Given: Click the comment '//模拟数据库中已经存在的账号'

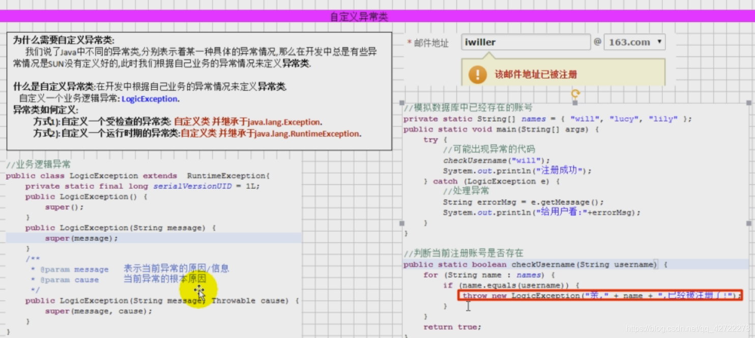Looking at the screenshot, I should click(468, 108).
